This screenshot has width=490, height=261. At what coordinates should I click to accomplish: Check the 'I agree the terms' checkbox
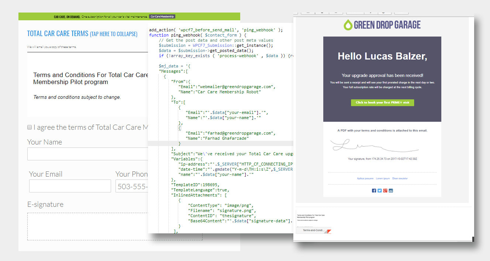click(30, 127)
